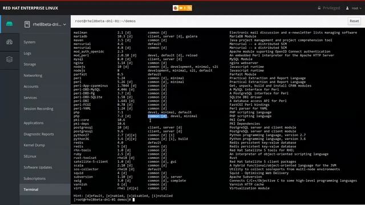This screenshot has height=205, width=365.
Task: Click the 'mod_perl' module name
Action: coord(81,55)
